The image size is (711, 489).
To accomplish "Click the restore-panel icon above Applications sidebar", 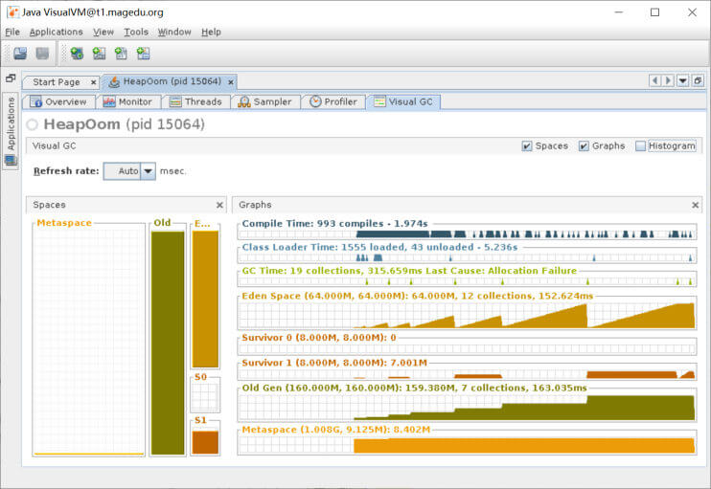I will (11, 78).
